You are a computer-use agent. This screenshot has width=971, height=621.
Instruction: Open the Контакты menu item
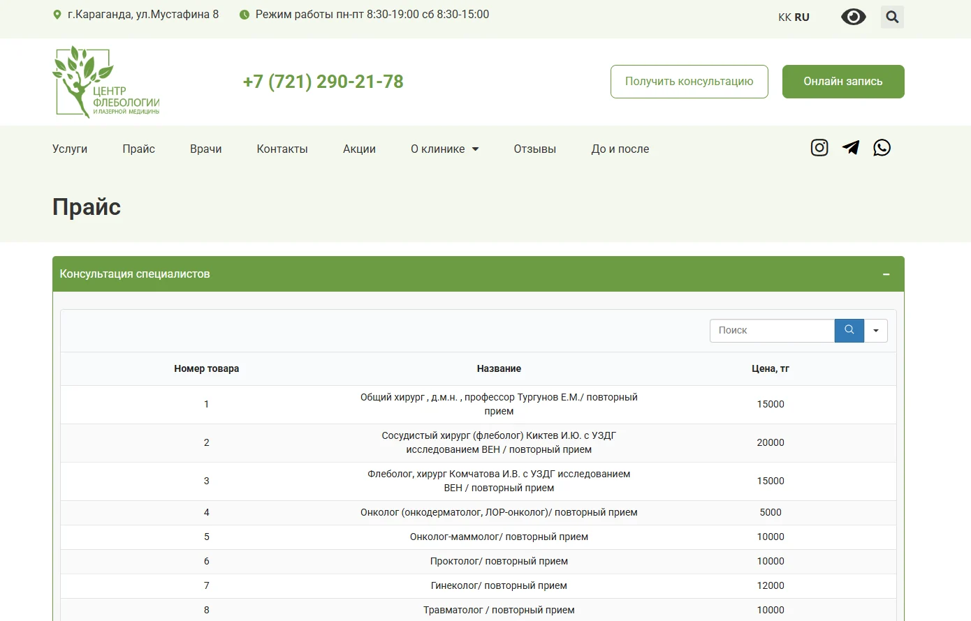282,149
